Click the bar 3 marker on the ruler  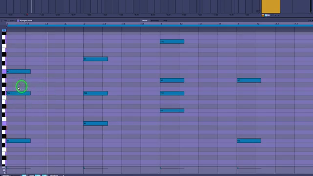(x=161, y=24)
